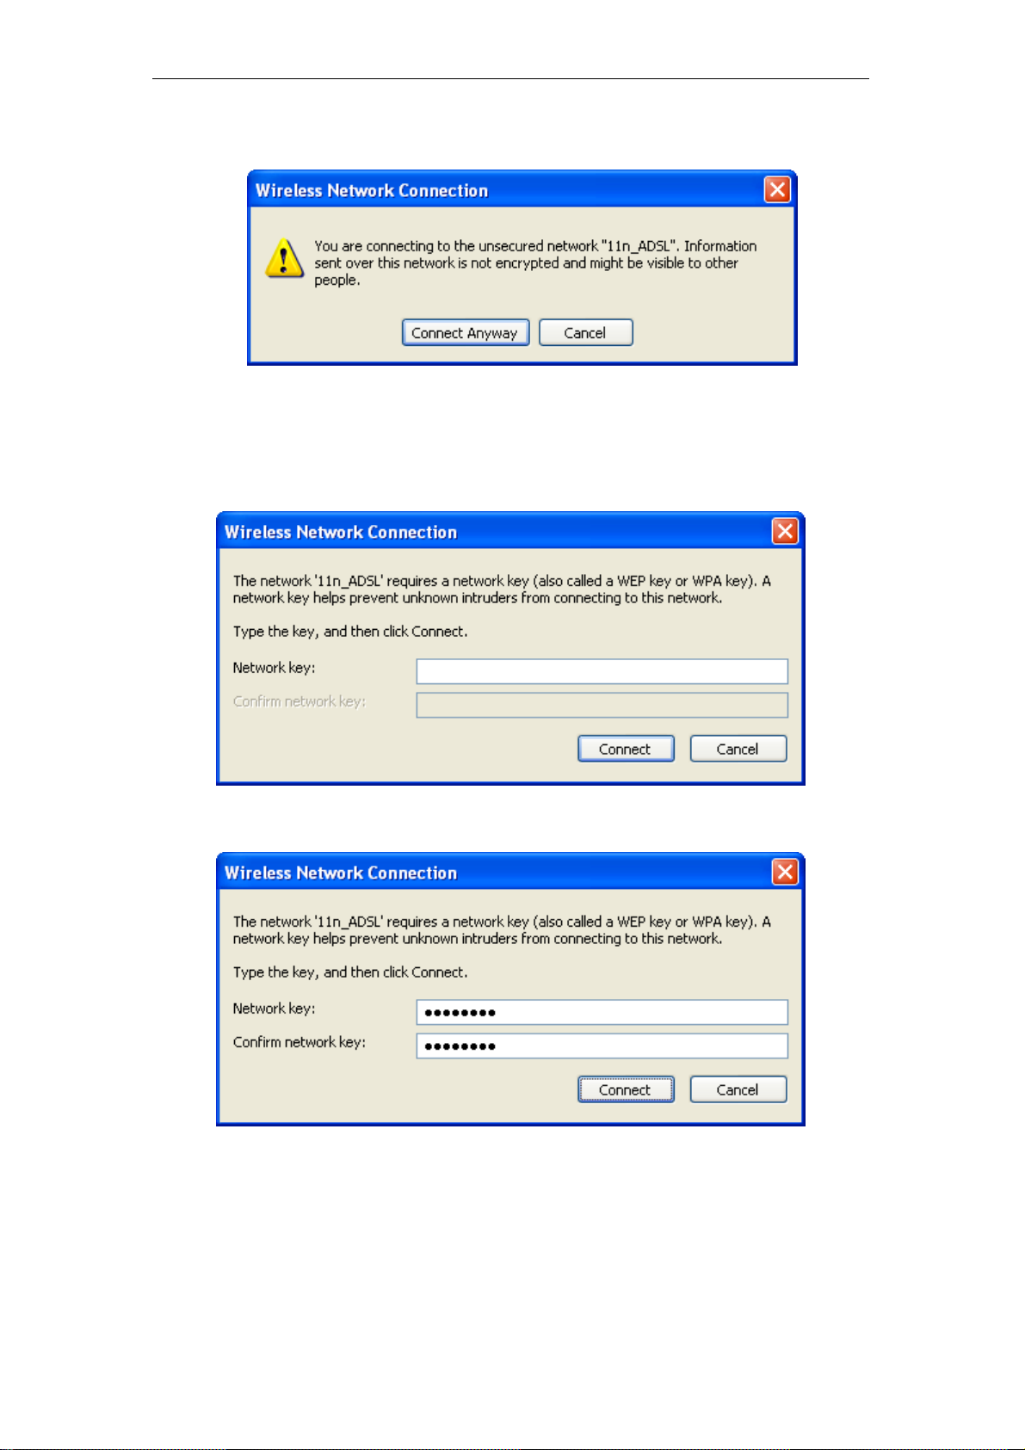Click the enabled Confirm network key label
Viewport: 1025px width, 1450px height.
[x=299, y=1042]
